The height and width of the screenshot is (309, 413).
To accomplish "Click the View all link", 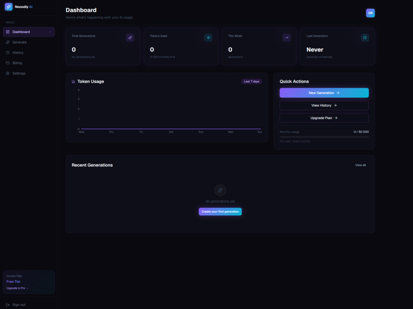I will pyautogui.click(x=360, y=165).
